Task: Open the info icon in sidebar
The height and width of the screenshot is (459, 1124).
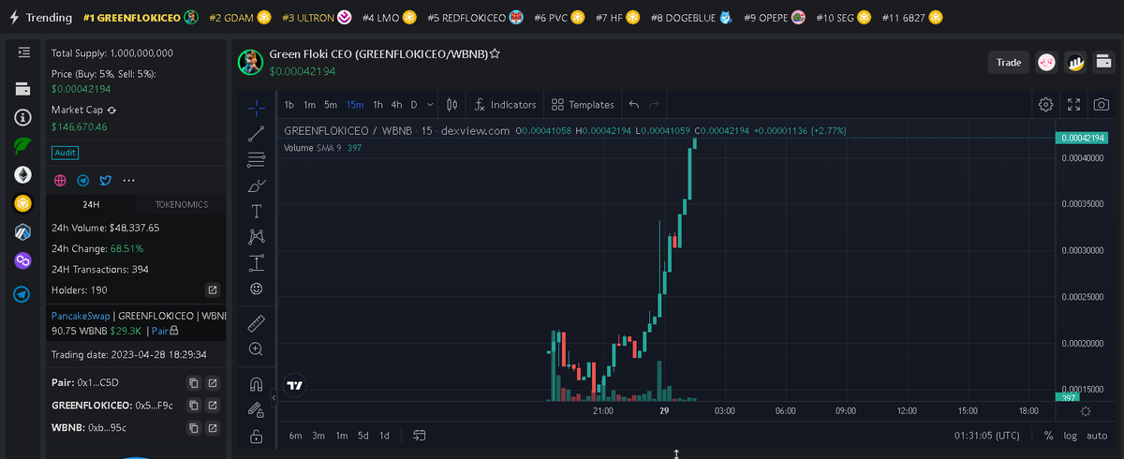Action: click(22, 118)
